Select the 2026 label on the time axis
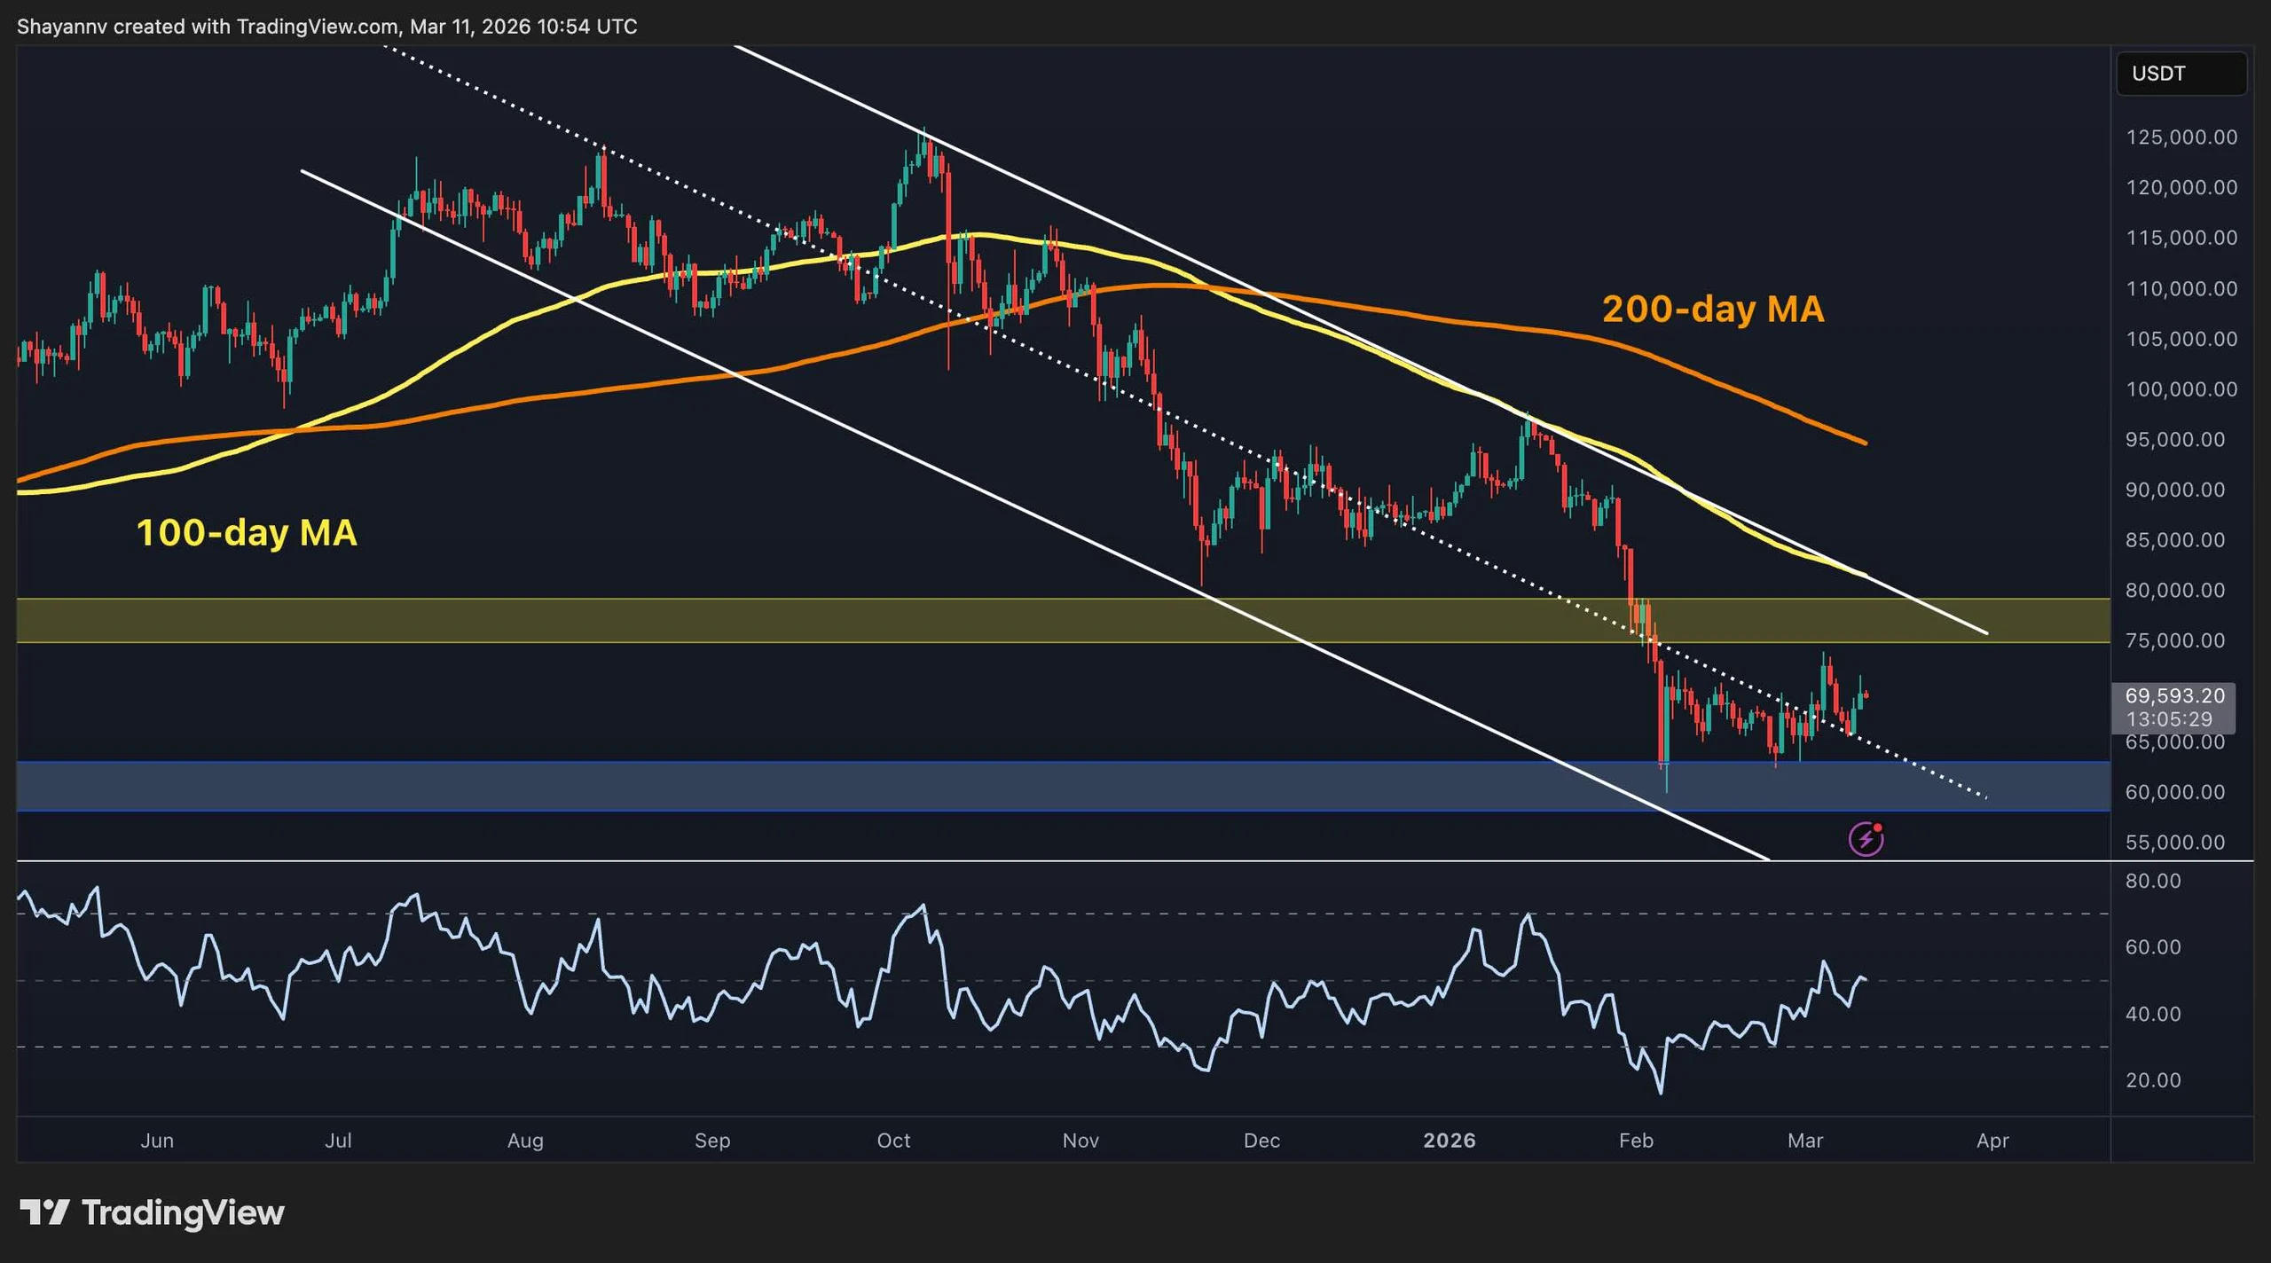2271x1263 pixels. pos(1451,1141)
